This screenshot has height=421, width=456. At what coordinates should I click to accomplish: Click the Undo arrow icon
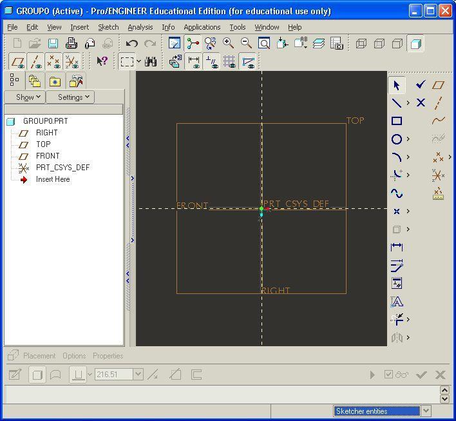[132, 44]
